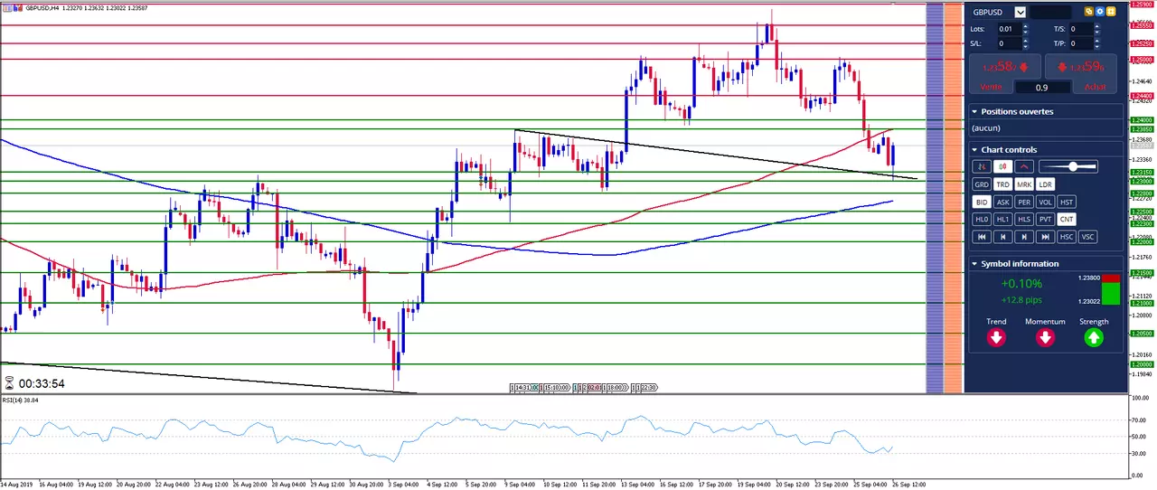This screenshot has width=1157, height=490.
Task: Click the S/L value field
Action: (x=1011, y=43)
